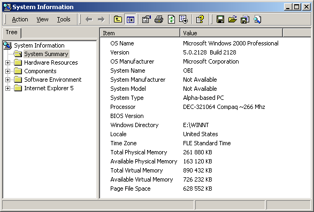Save system information with floppy disk icon

point(220,19)
